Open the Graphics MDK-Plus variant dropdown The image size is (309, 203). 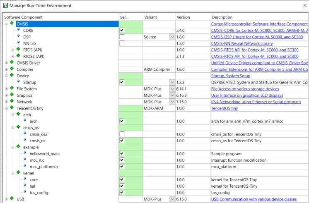172,96
